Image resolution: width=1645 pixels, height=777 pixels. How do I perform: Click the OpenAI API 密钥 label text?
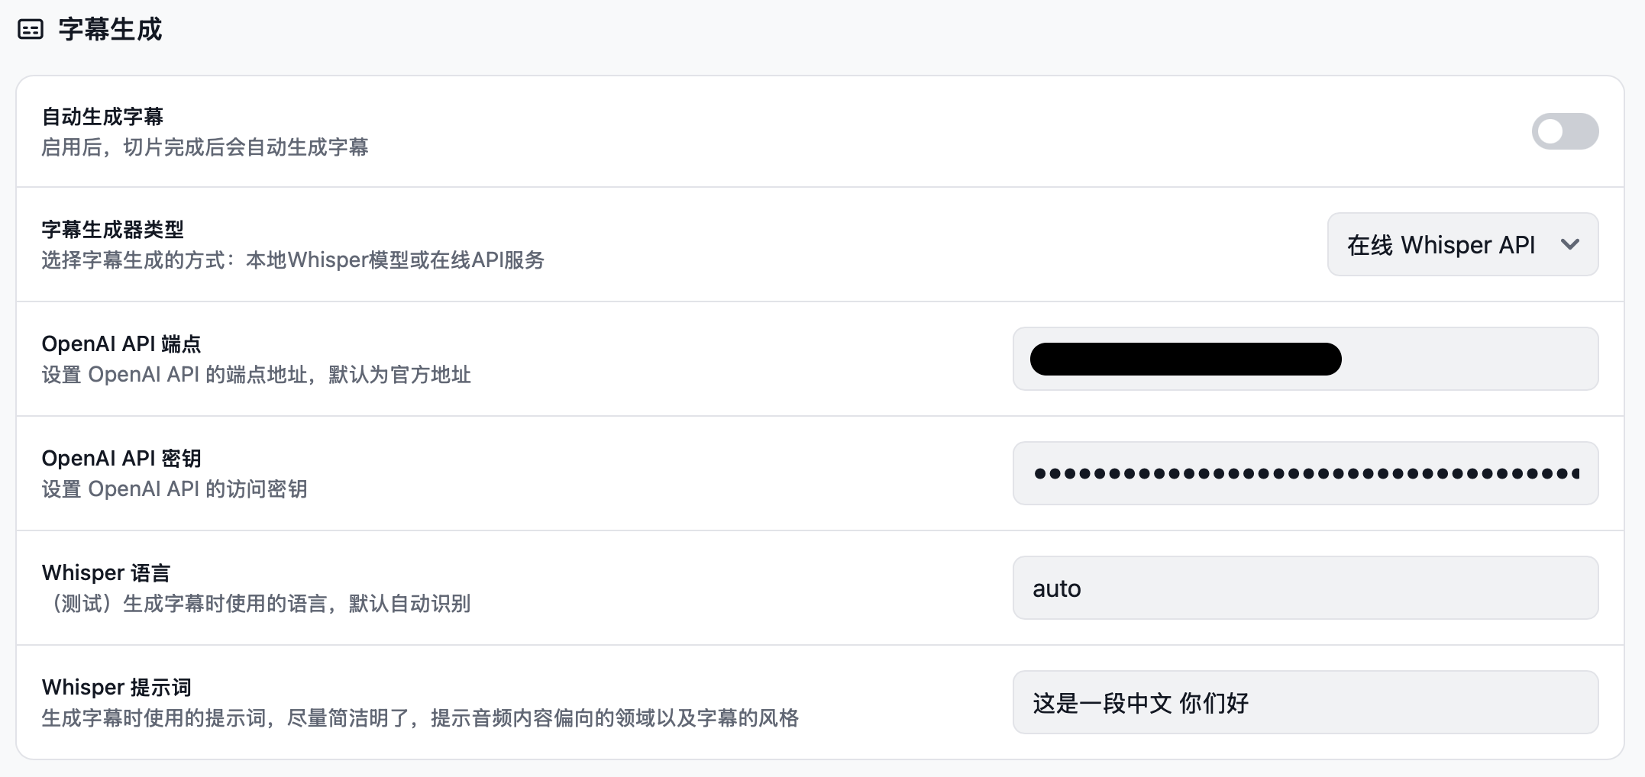click(x=121, y=459)
